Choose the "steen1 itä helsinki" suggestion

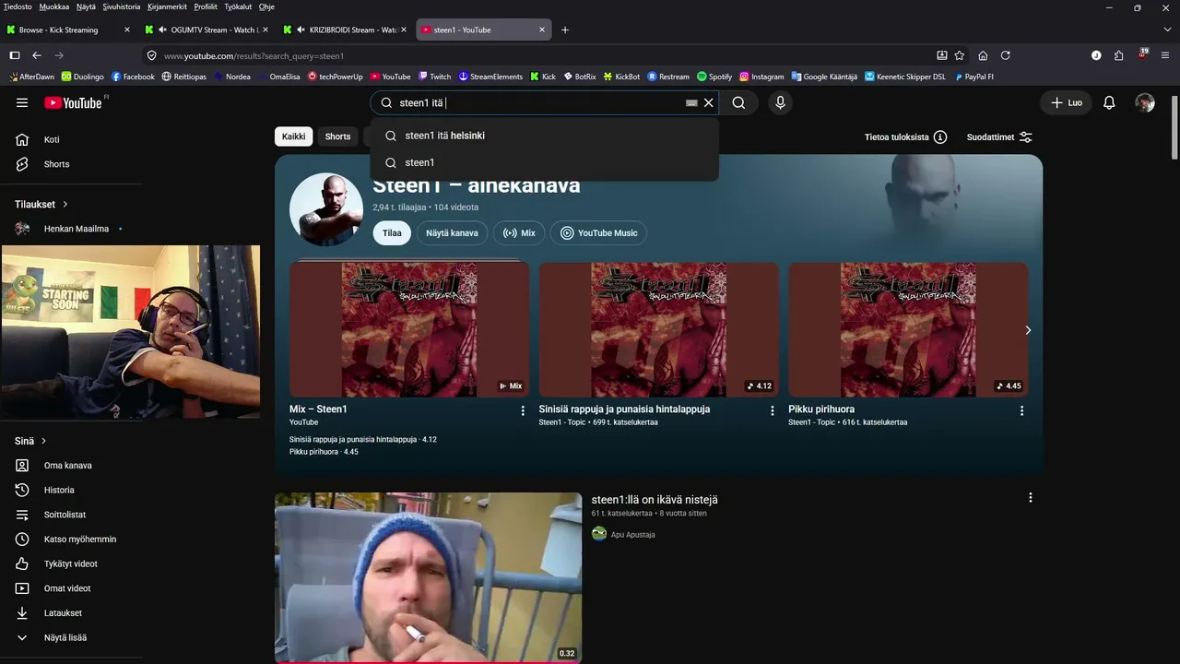[544, 136]
